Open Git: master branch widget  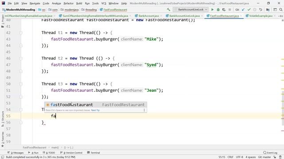tap(264, 157)
